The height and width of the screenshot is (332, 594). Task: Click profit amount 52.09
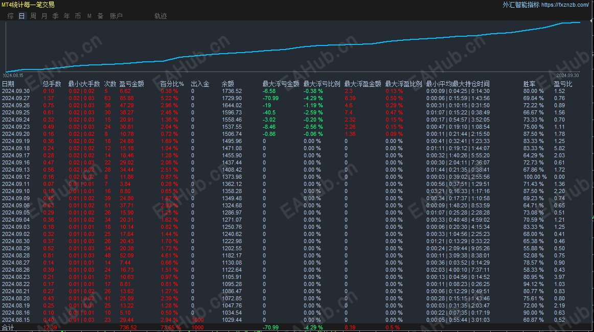(127, 255)
